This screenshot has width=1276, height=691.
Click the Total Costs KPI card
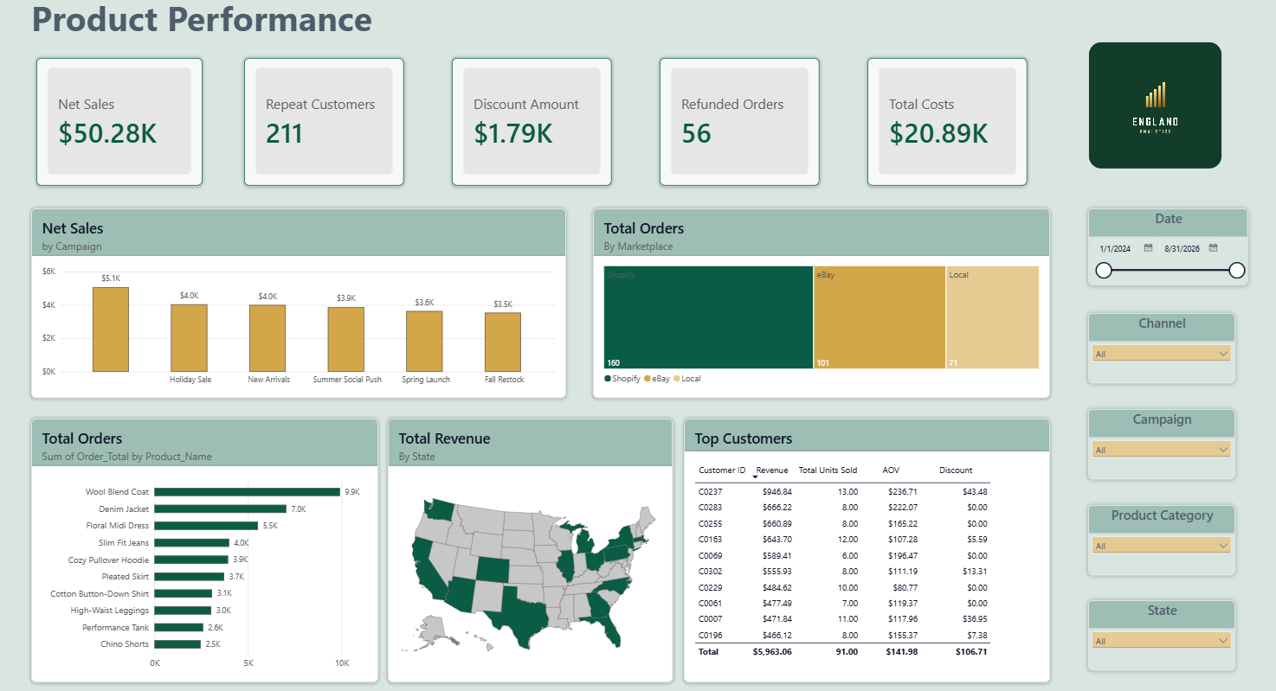point(947,122)
